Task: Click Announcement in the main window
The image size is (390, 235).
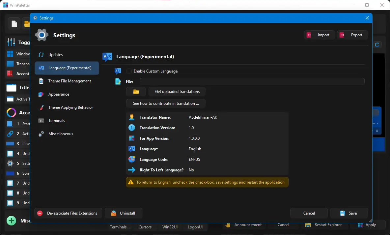Action: coord(244,225)
